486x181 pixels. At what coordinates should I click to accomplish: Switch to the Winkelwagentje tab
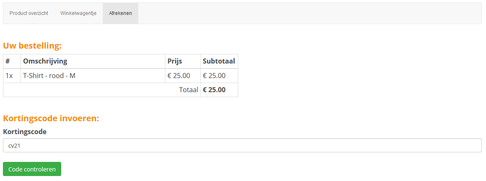coord(78,13)
